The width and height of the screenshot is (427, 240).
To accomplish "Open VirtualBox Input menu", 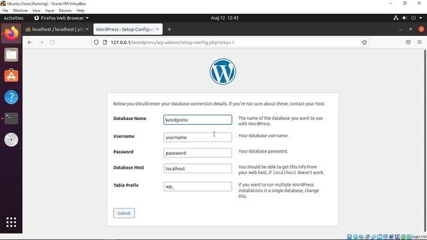I will coord(49,11).
